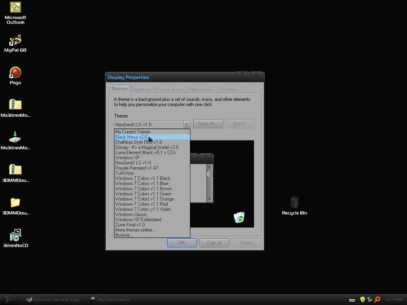The height and width of the screenshot is (305, 407).
Task: Select the 3DMMDow zipped folder icon
Action: click(16, 170)
